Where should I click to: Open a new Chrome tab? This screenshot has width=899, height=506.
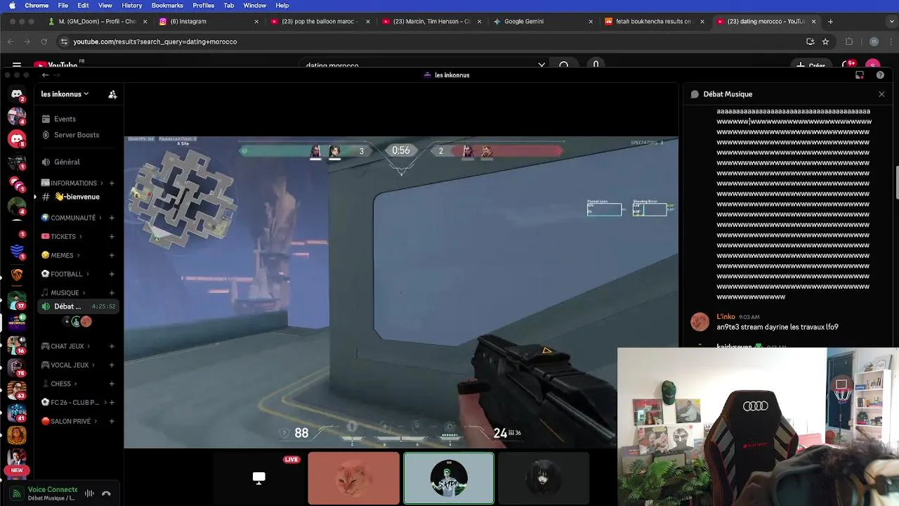[x=830, y=22]
